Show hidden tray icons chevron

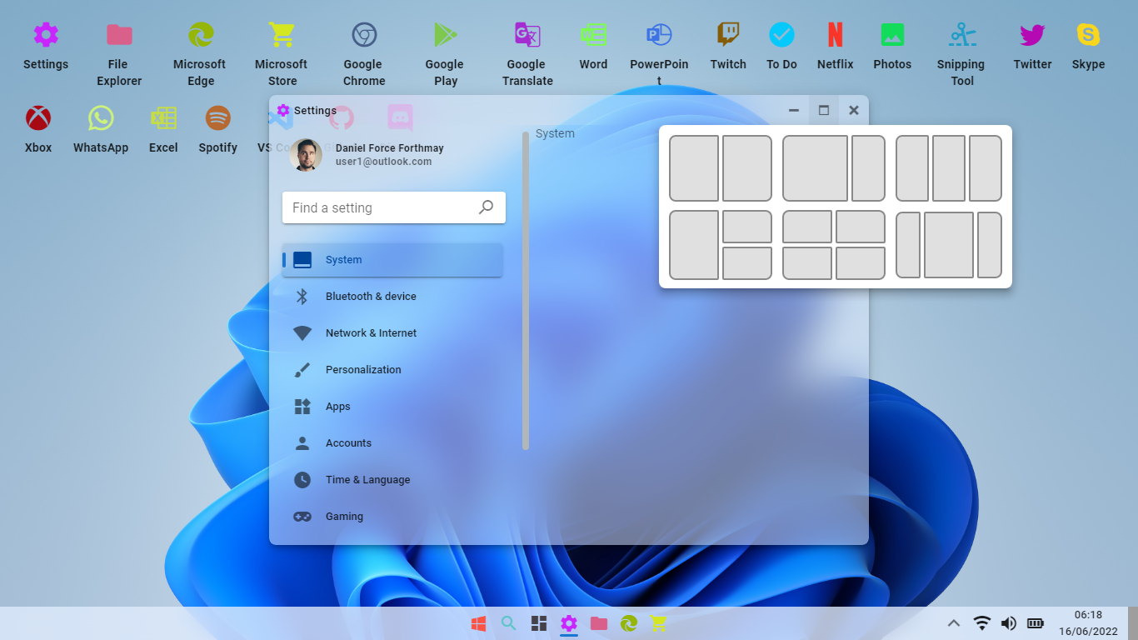[954, 623]
